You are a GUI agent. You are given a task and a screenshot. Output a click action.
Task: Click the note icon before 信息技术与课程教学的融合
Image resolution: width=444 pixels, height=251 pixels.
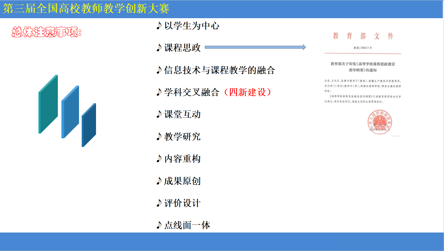pyautogui.click(x=159, y=70)
